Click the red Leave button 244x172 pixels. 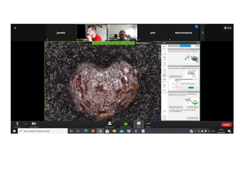[226, 125]
